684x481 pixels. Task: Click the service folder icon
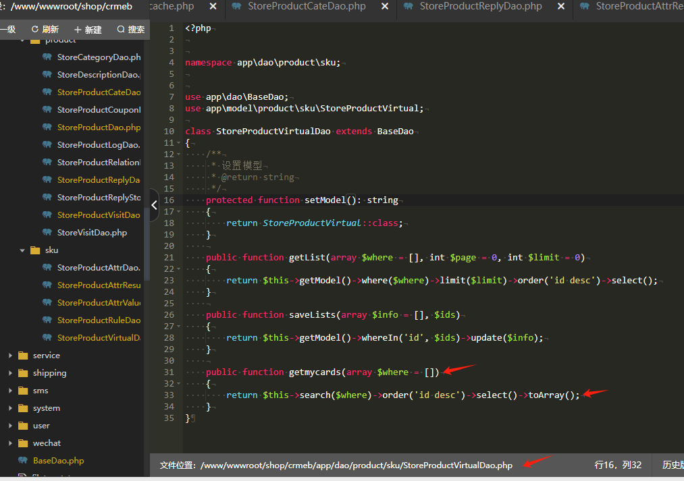23,356
